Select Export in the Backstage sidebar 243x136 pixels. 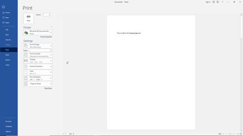coord(9,60)
